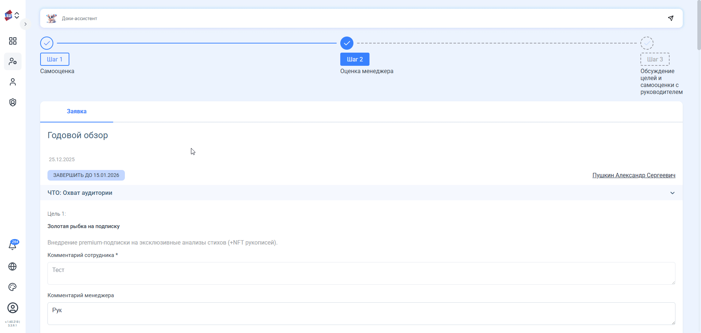Open the workspace switcher next to logo
The height and width of the screenshot is (333, 701).
point(17,15)
